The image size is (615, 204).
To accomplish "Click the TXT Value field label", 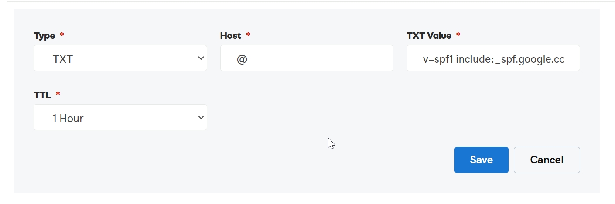I will point(429,36).
